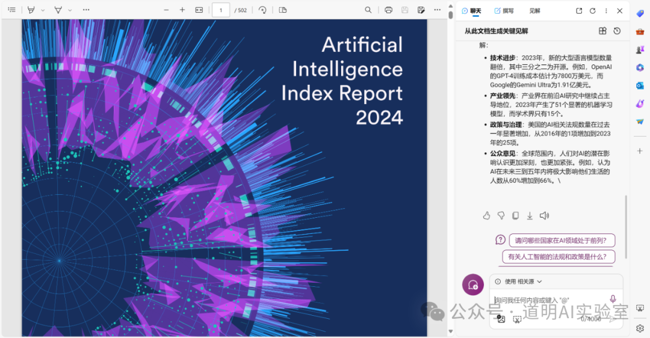650x338 pixels.
Task: Click the page number input field
Action: pos(221,10)
